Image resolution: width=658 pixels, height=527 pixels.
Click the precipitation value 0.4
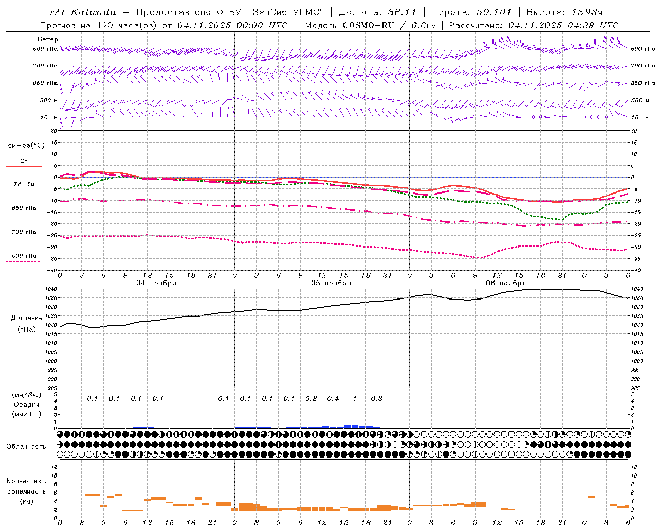333,398
